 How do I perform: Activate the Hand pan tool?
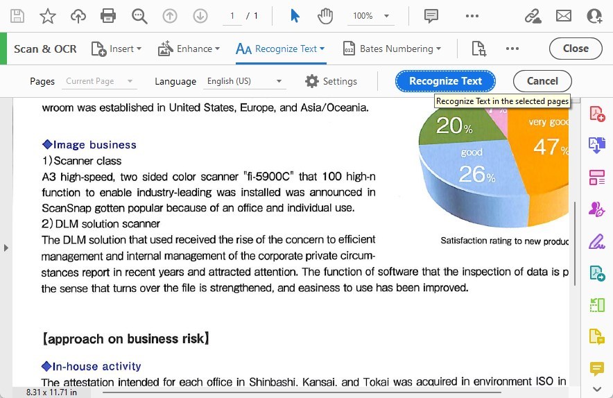tap(325, 16)
